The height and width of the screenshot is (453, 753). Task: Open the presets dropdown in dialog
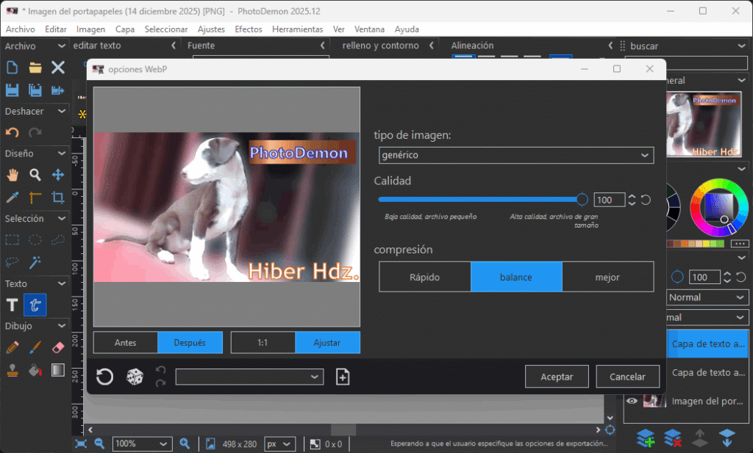249,377
